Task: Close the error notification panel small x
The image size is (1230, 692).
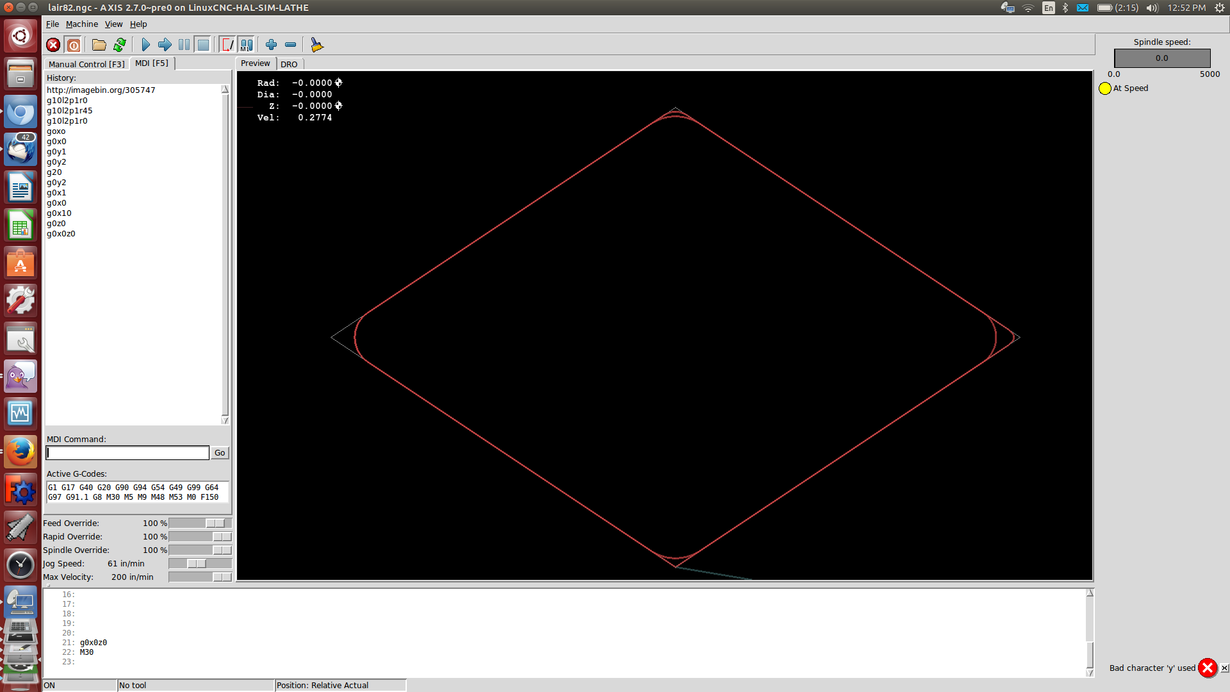Action: pyautogui.click(x=1224, y=668)
